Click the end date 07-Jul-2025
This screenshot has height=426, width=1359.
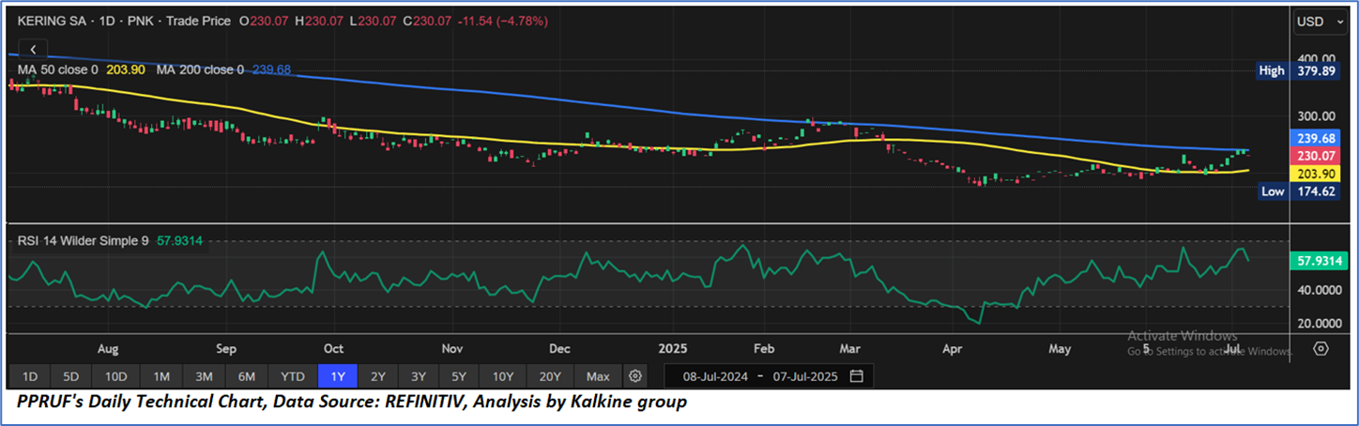pos(803,376)
